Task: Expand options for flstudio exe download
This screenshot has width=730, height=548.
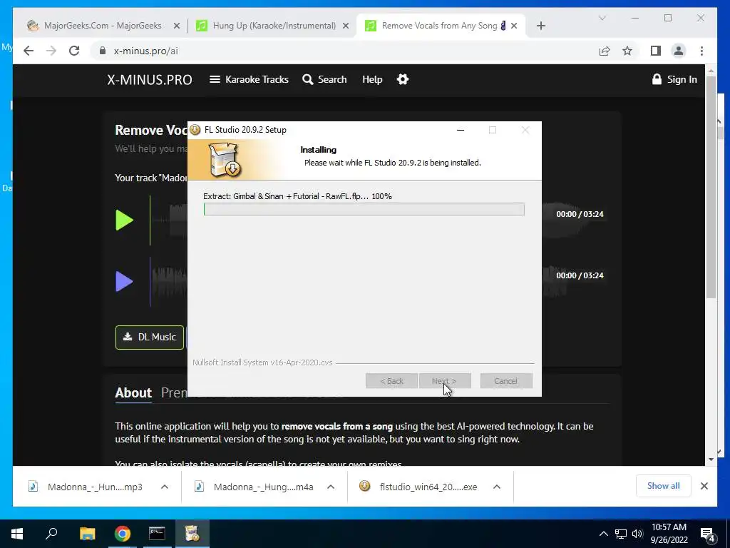Action: click(497, 487)
